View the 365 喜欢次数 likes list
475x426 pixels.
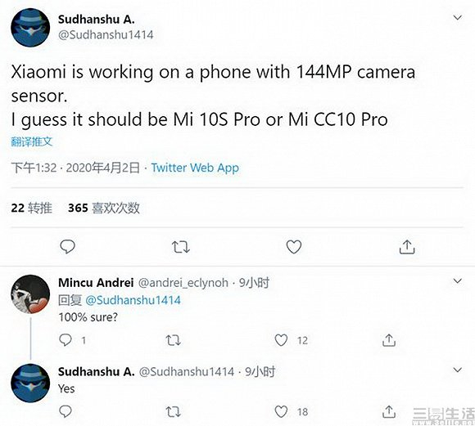(104, 208)
